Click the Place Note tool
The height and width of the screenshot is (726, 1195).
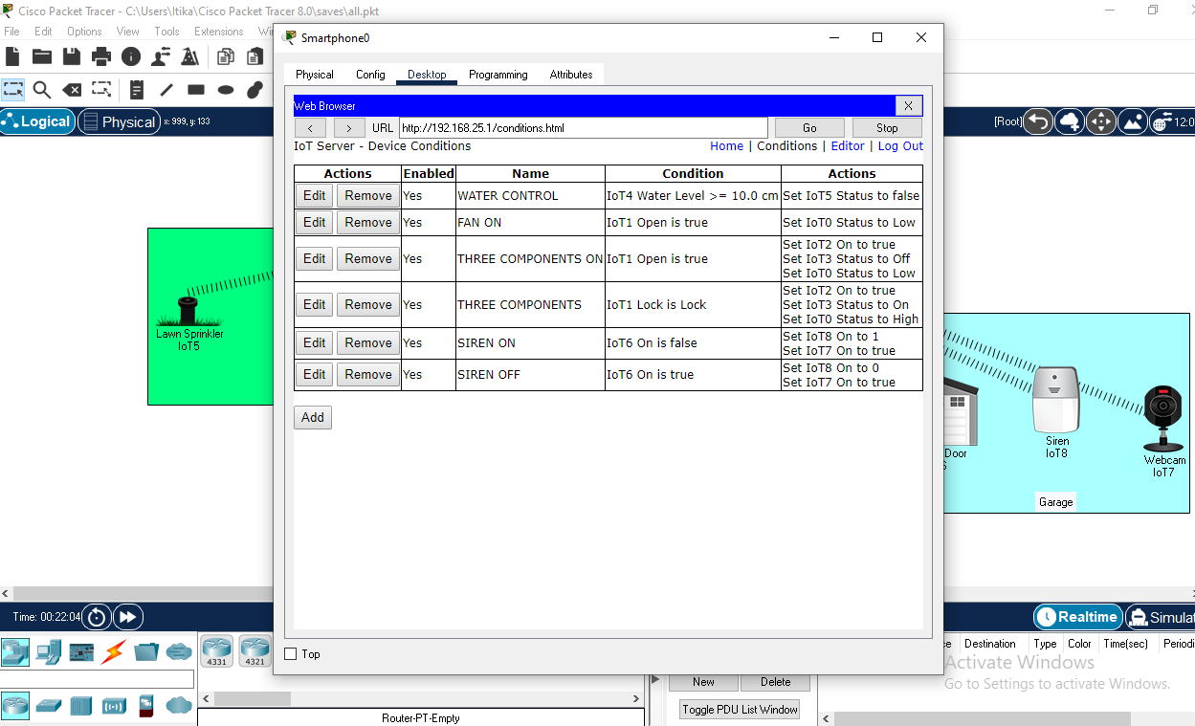click(x=137, y=90)
